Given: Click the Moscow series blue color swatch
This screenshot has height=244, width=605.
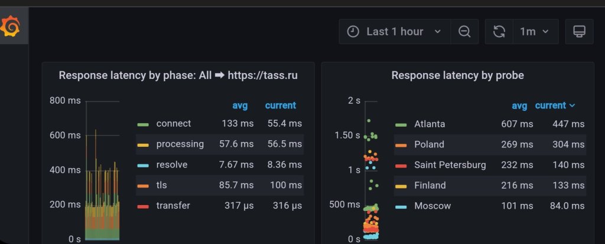Looking at the screenshot, I should coord(401,206).
